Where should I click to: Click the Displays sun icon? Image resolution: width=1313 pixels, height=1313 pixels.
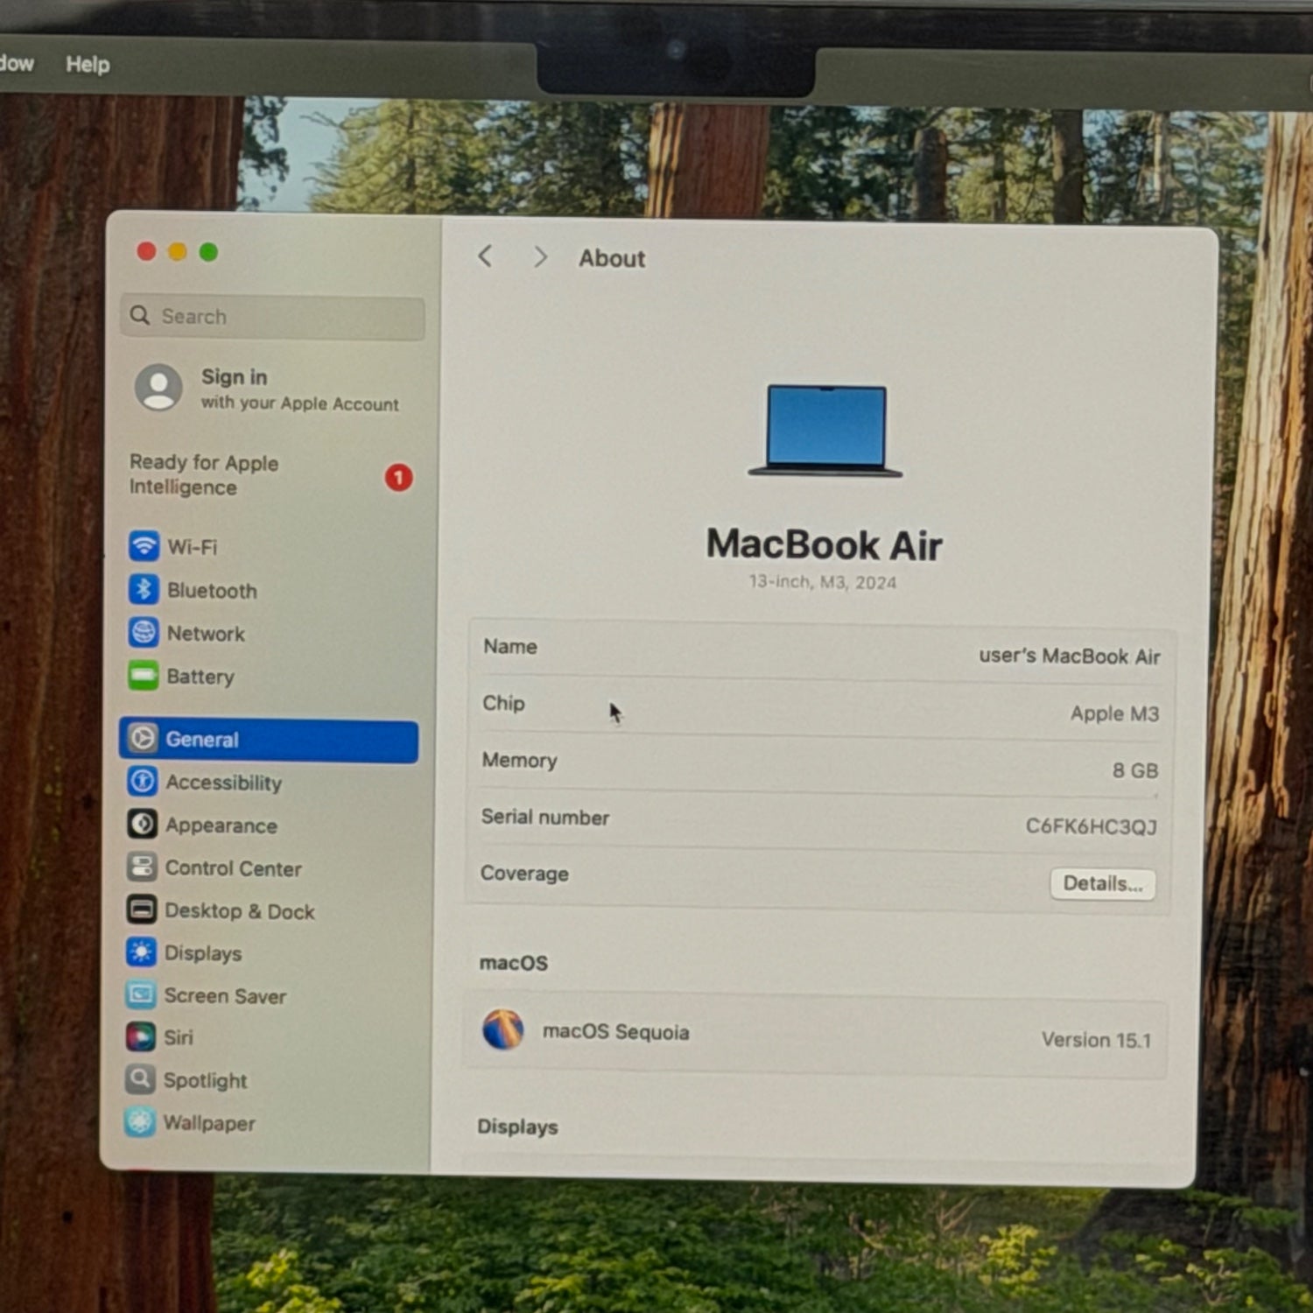[141, 951]
